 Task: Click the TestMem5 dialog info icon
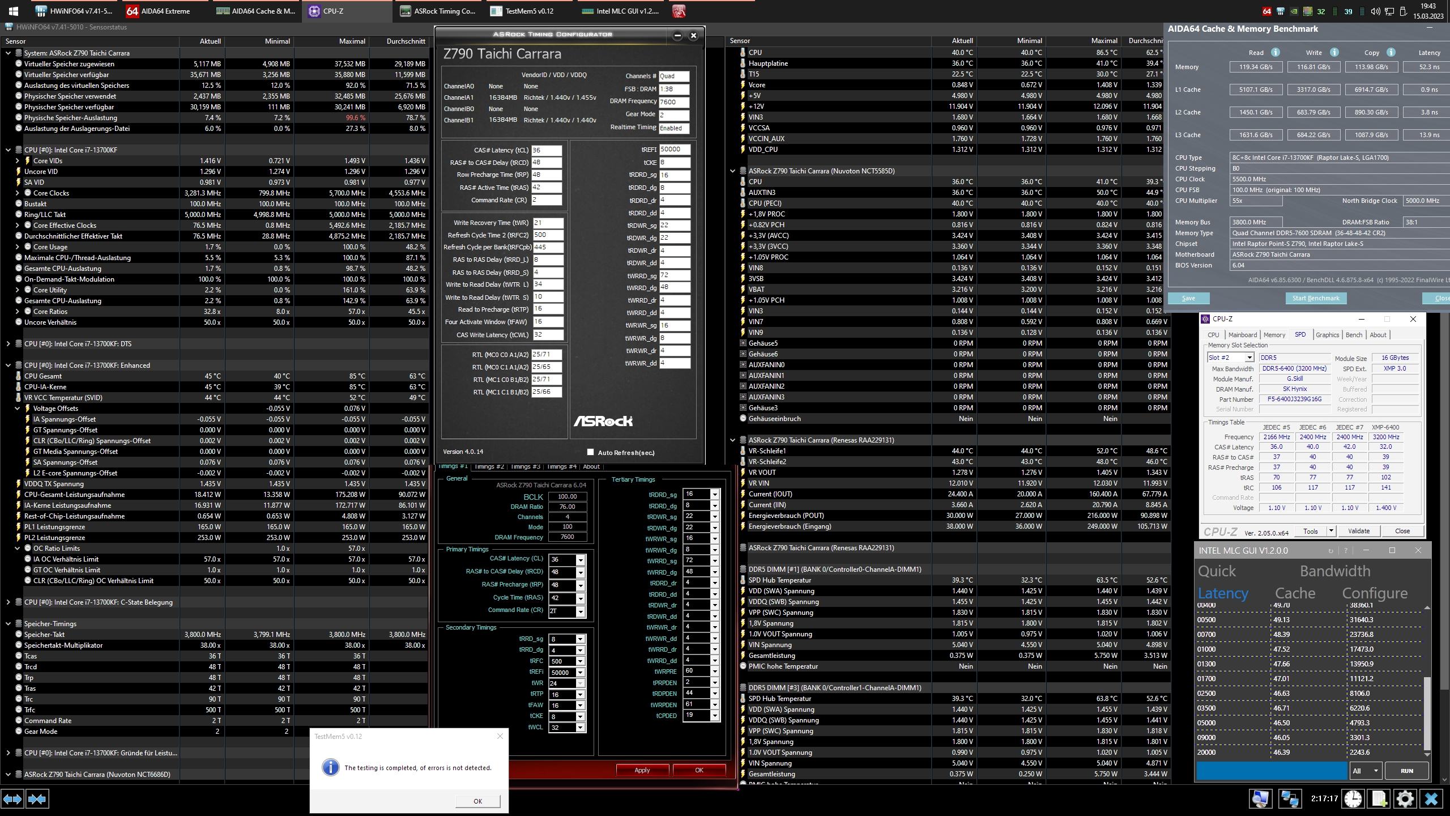[x=330, y=767]
